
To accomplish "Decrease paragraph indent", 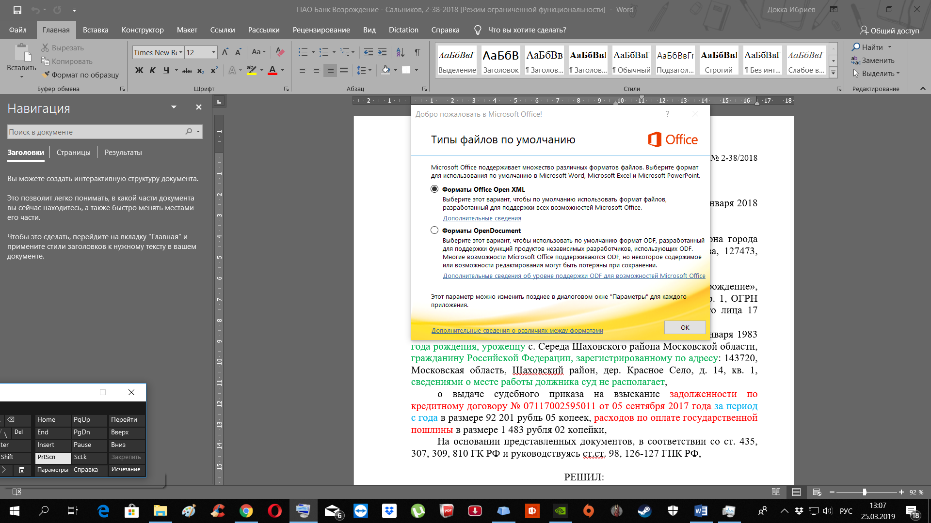I will (369, 52).
